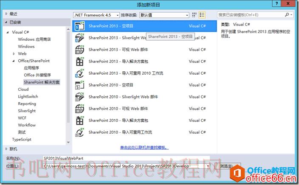Select SharePoint 解决方案 tree item
This screenshot has height=185, width=299.
42,82
